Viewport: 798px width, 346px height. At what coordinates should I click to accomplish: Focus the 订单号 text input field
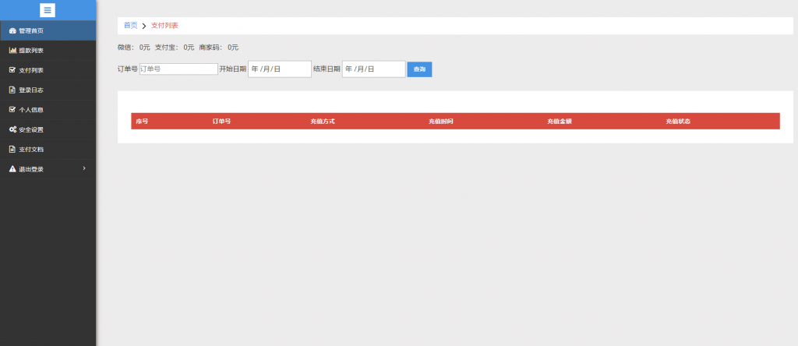coord(178,69)
